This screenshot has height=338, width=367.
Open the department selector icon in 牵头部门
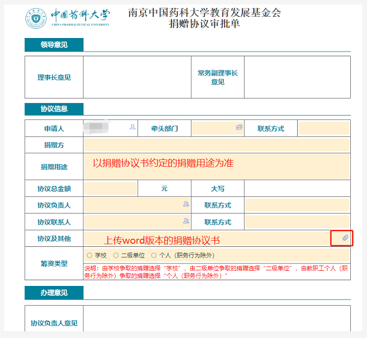click(239, 127)
